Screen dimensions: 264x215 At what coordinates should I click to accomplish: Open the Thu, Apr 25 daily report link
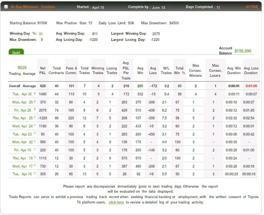(x=23, y=118)
